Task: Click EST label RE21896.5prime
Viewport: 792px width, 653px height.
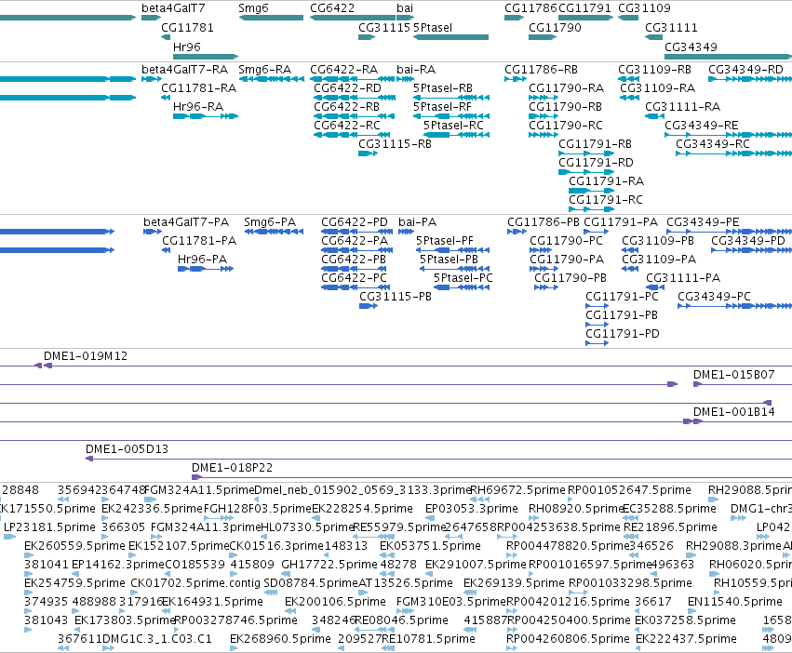Action: pos(670,527)
